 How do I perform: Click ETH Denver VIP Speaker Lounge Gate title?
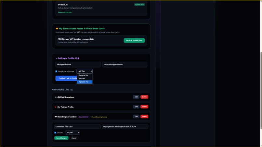(76, 39)
